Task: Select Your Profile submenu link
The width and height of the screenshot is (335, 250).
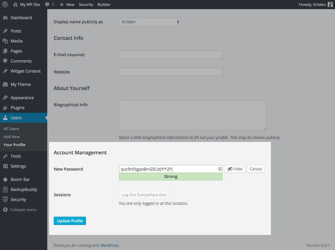Action: tap(14, 145)
